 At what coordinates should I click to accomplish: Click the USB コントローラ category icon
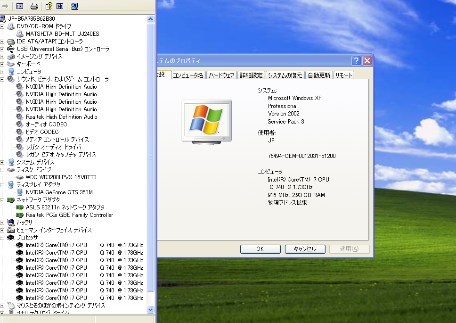tap(11, 49)
